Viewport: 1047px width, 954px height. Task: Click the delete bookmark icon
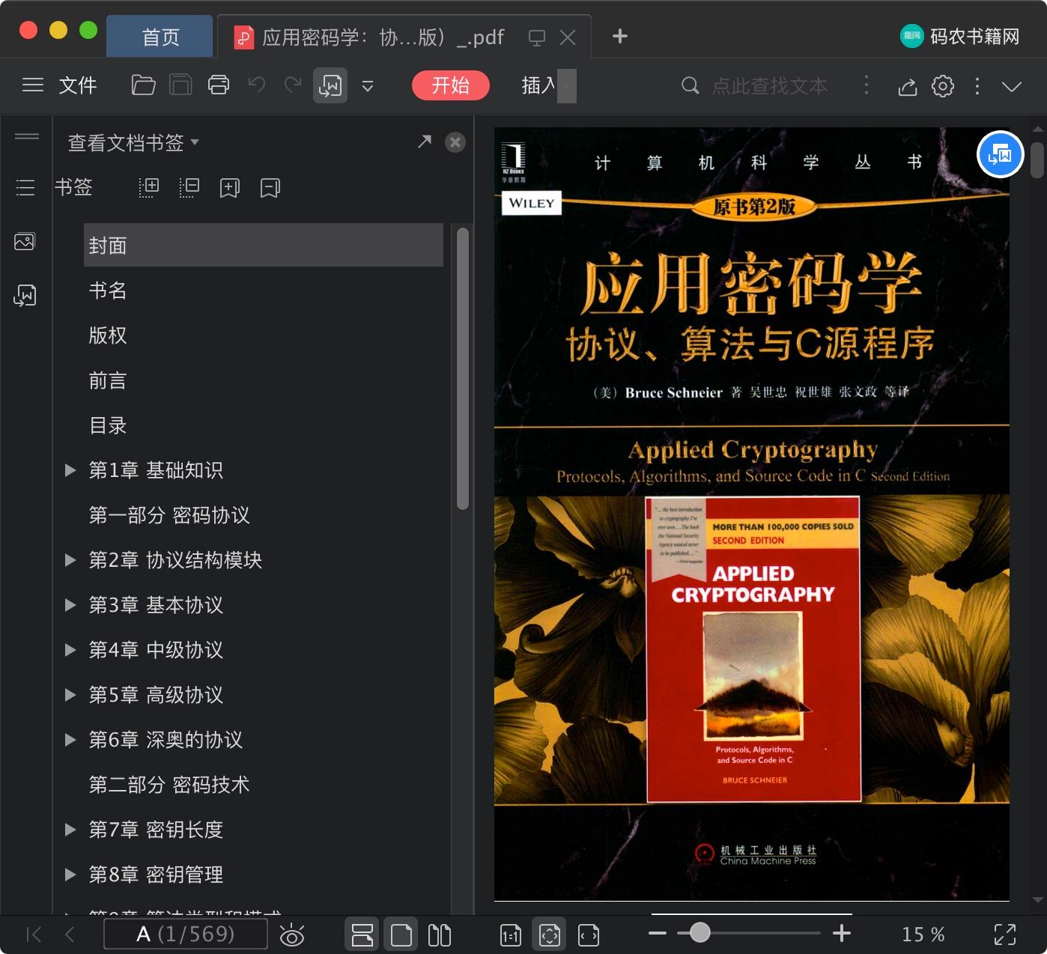pos(270,187)
